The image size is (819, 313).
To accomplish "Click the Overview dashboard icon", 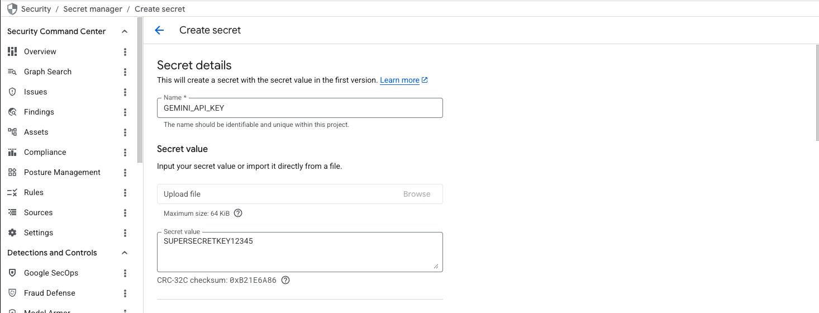I will (x=12, y=51).
